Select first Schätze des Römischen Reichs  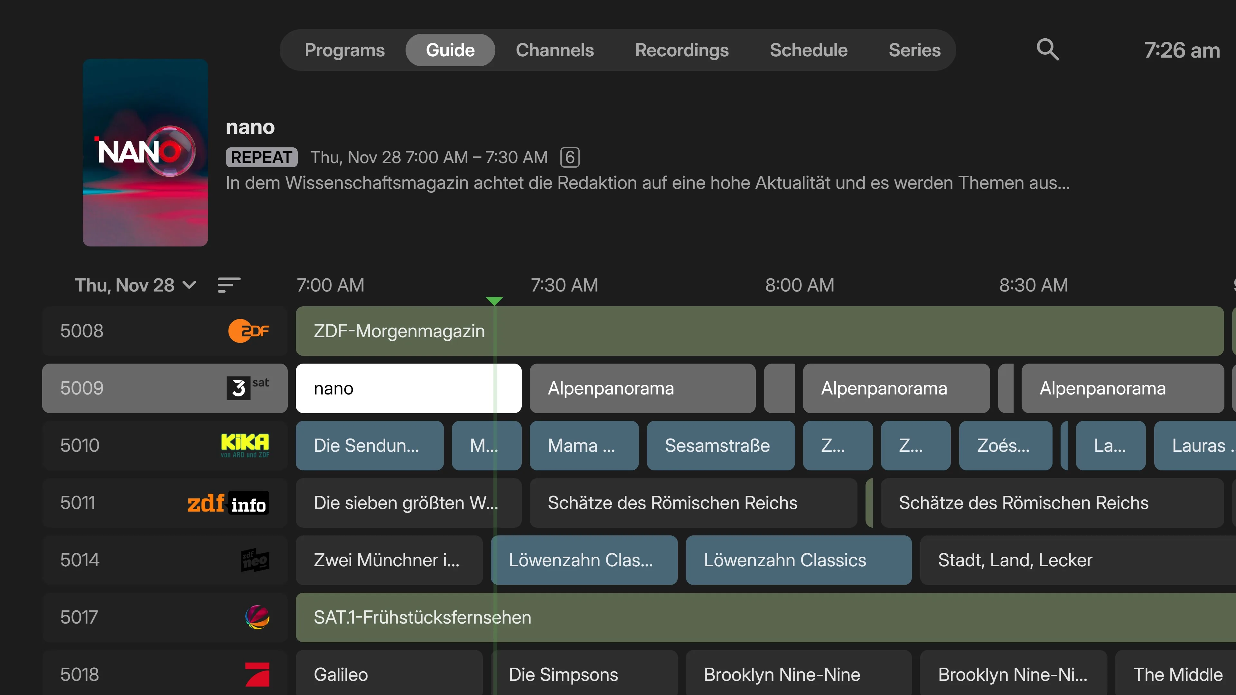pos(693,503)
